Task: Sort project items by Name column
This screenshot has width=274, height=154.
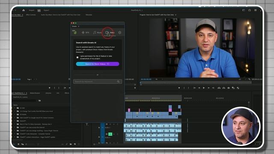Action: point(15,105)
